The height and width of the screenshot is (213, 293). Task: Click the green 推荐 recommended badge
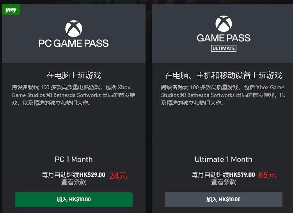tap(11, 10)
